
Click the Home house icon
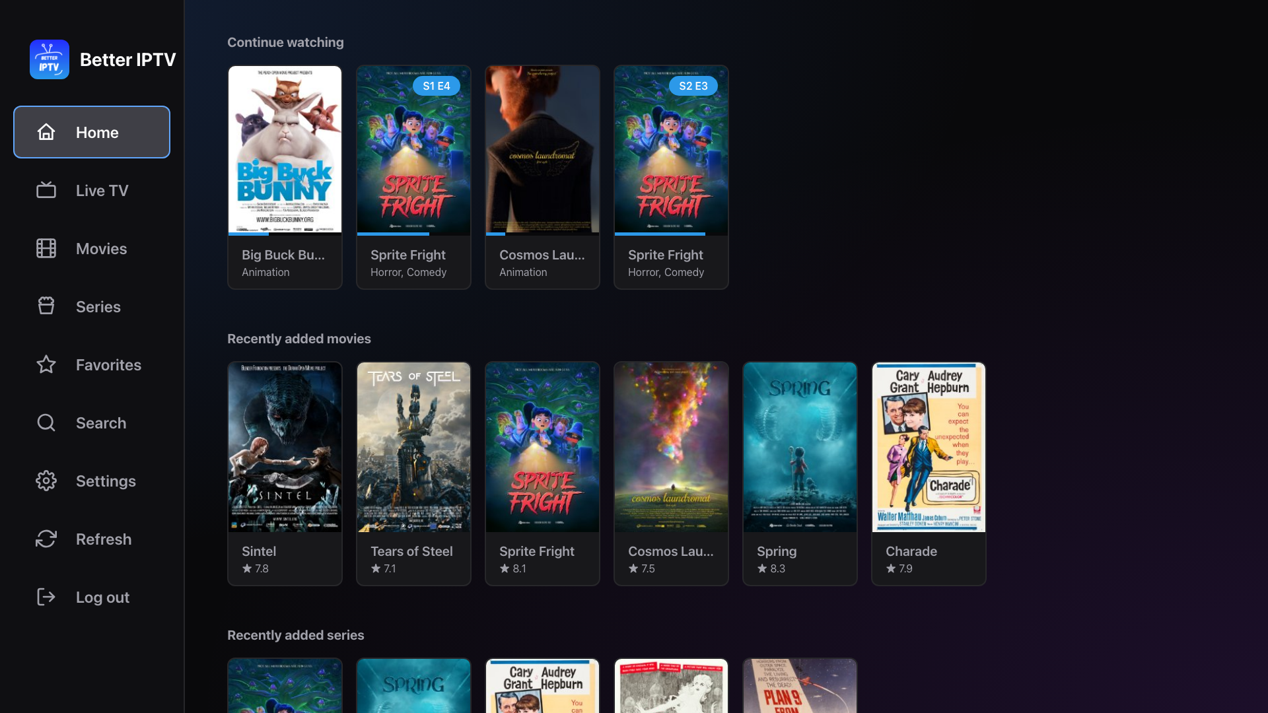[46, 132]
